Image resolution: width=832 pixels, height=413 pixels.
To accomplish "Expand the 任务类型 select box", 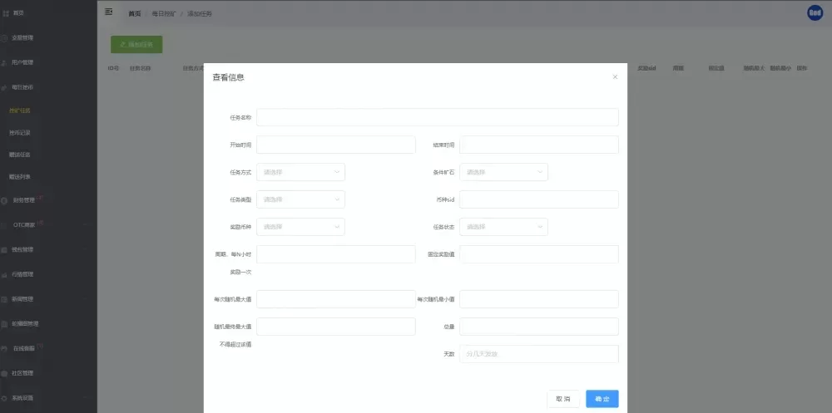I will click(x=300, y=199).
